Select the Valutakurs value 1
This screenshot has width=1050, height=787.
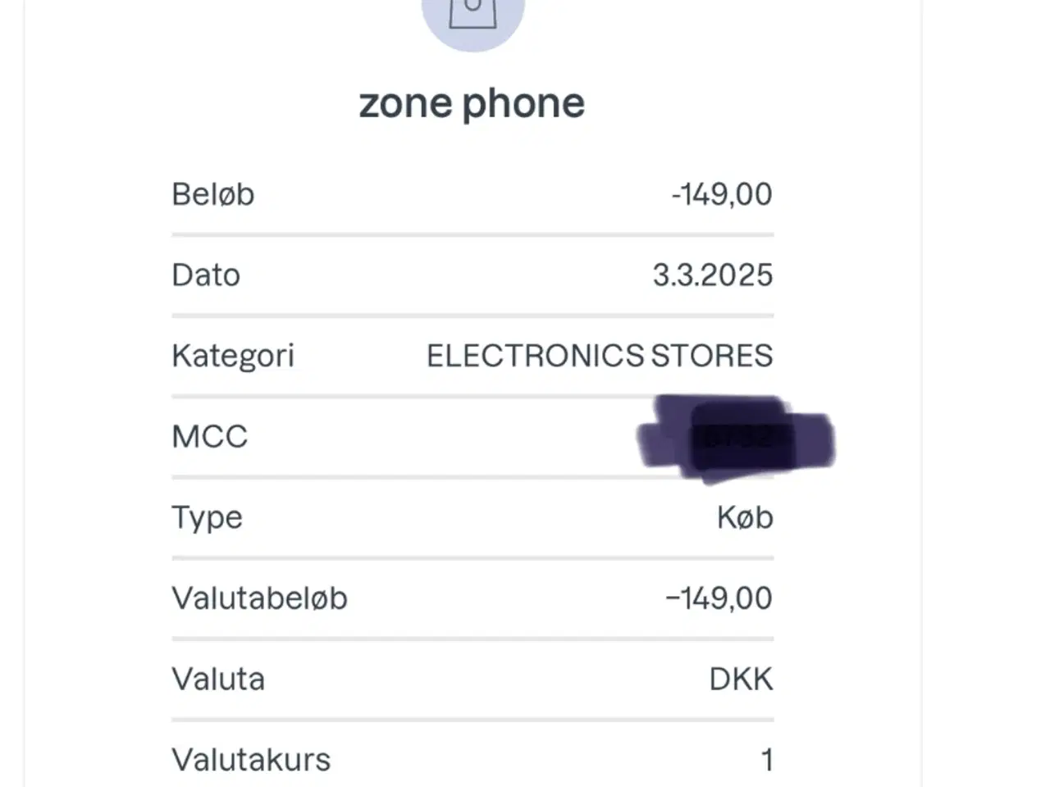click(x=767, y=759)
